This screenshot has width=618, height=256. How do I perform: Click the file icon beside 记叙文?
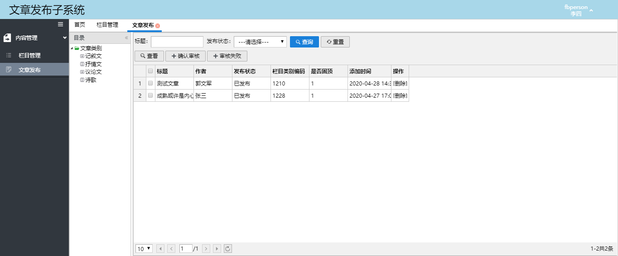tap(82, 56)
